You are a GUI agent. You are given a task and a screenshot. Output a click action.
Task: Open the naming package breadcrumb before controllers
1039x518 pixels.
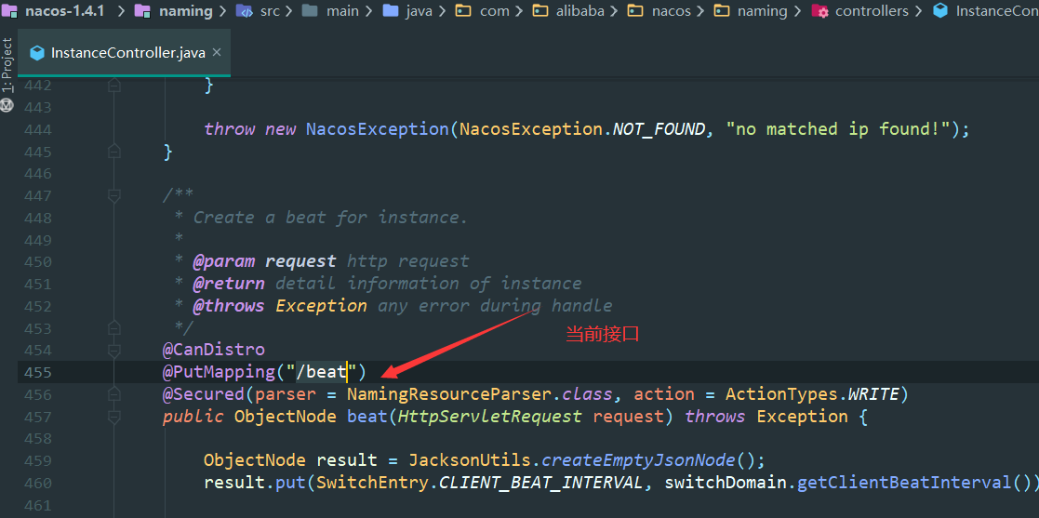(x=751, y=10)
